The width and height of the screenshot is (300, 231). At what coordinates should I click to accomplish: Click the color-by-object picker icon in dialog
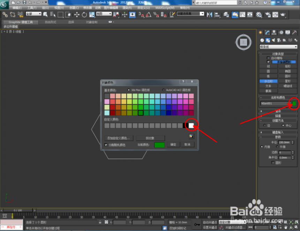coord(191,136)
